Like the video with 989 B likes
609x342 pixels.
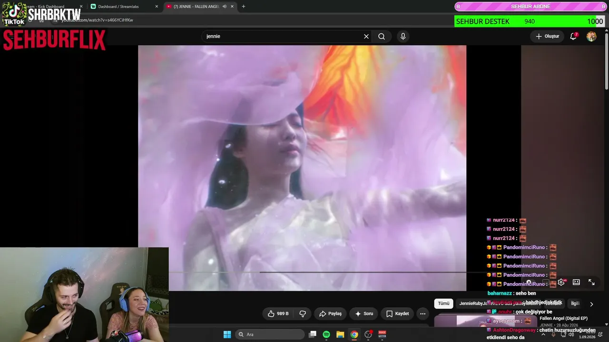[278, 313]
